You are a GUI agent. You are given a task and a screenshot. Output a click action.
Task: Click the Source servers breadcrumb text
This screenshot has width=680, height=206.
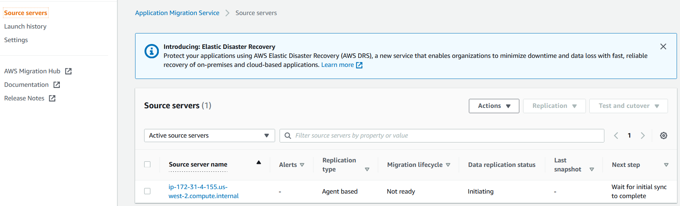pos(256,13)
